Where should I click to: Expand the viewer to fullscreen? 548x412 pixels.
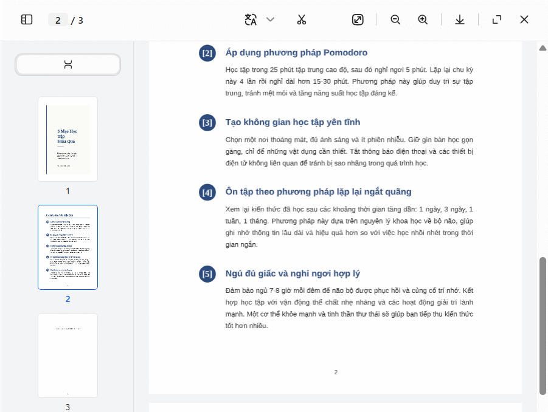click(x=497, y=19)
